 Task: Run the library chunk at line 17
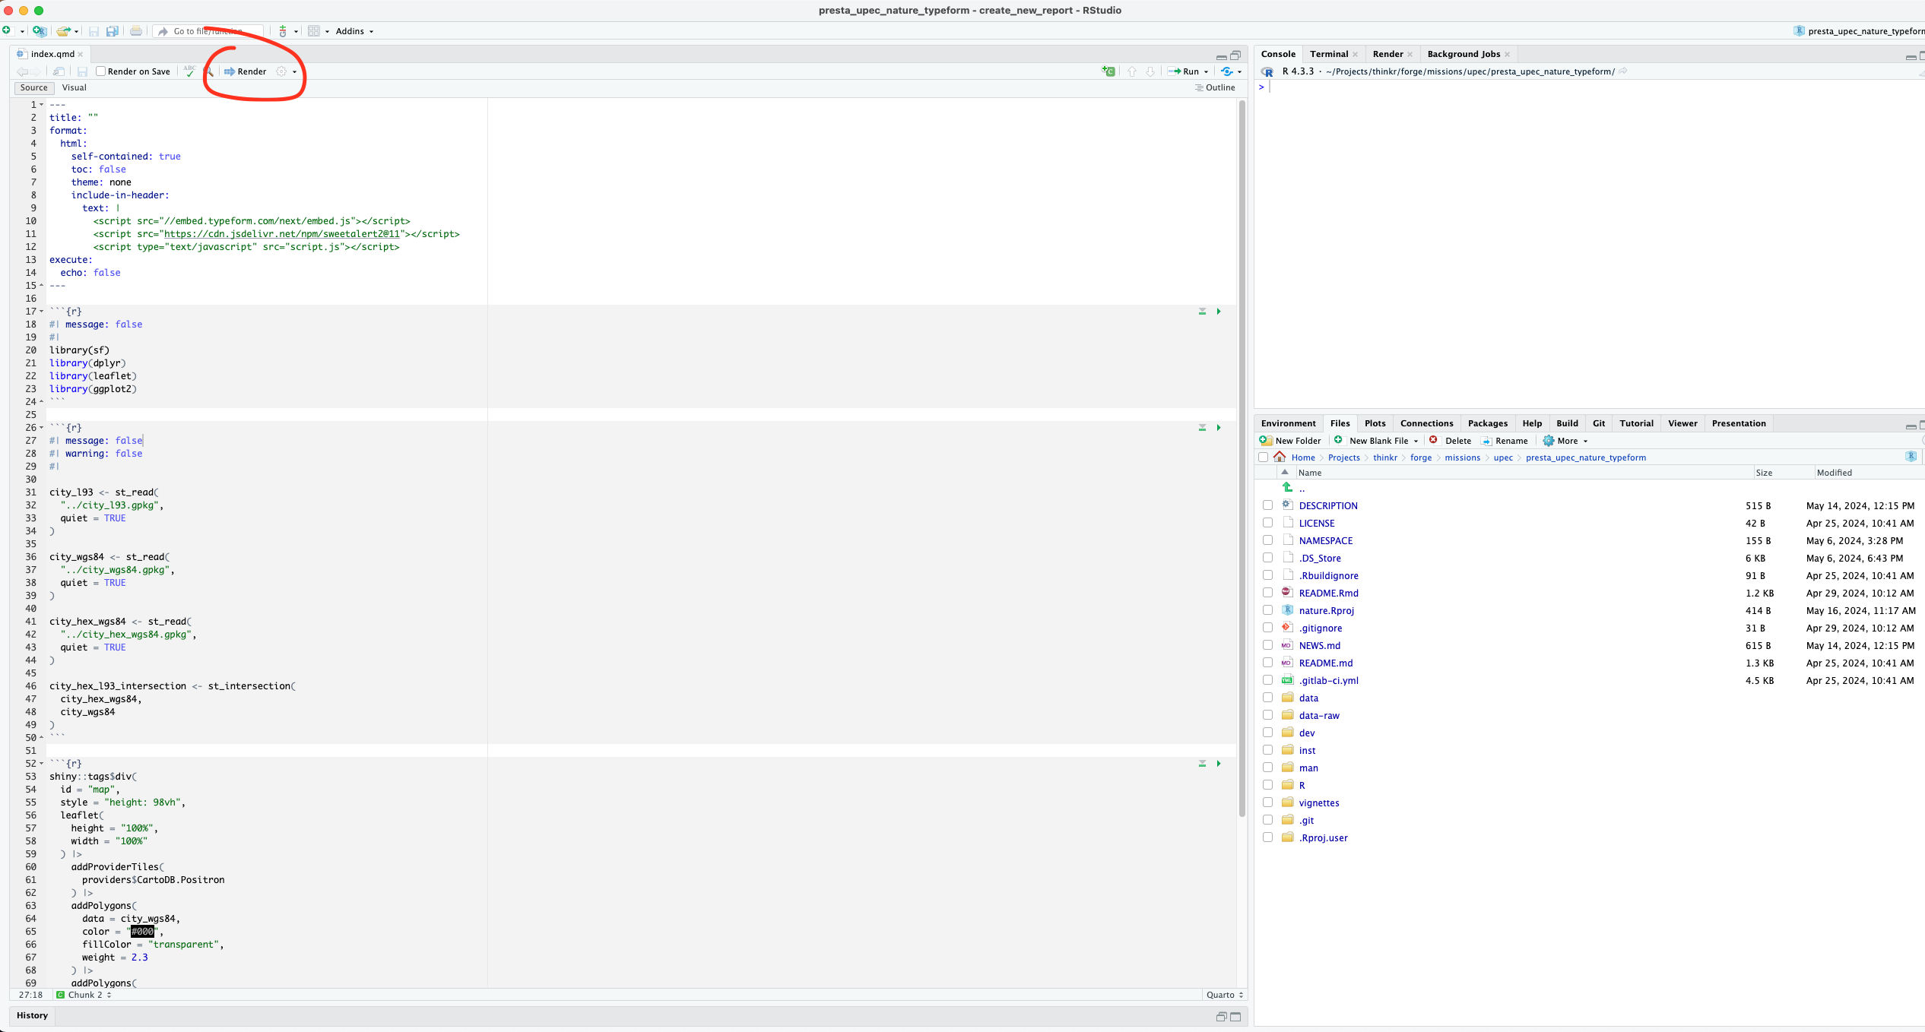click(1219, 312)
